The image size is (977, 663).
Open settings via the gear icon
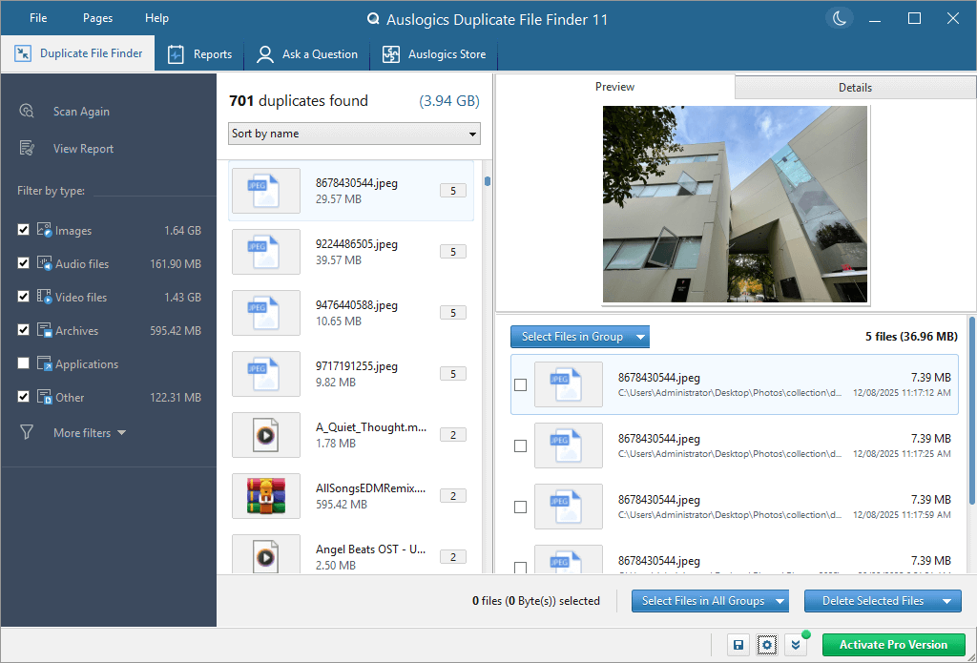pos(766,645)
